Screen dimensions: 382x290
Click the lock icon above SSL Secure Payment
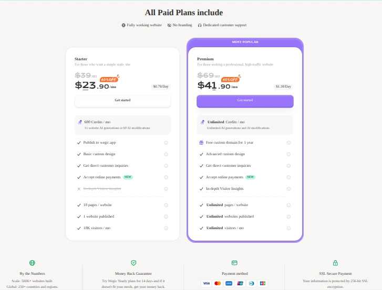(335, 263)
